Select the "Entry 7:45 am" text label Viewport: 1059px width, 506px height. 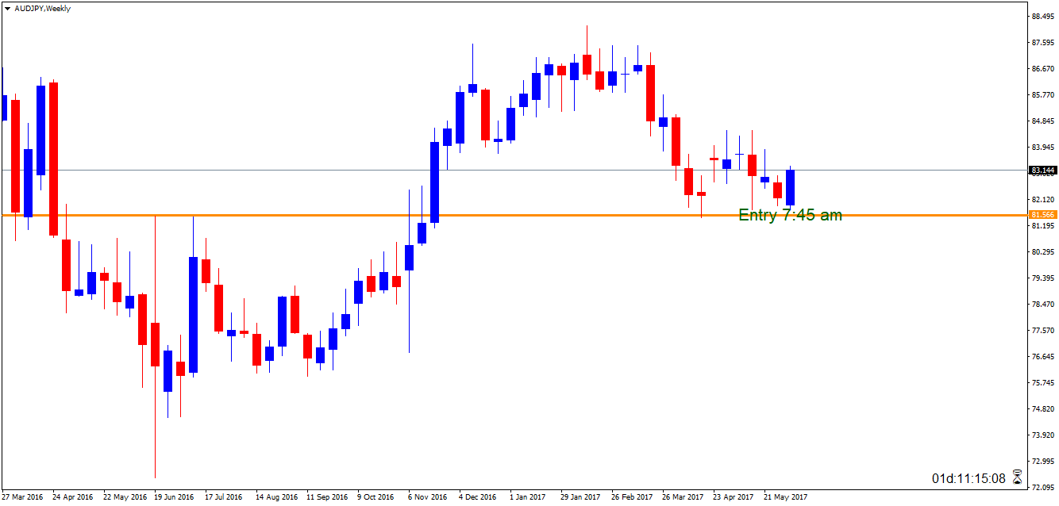[790, 215]
